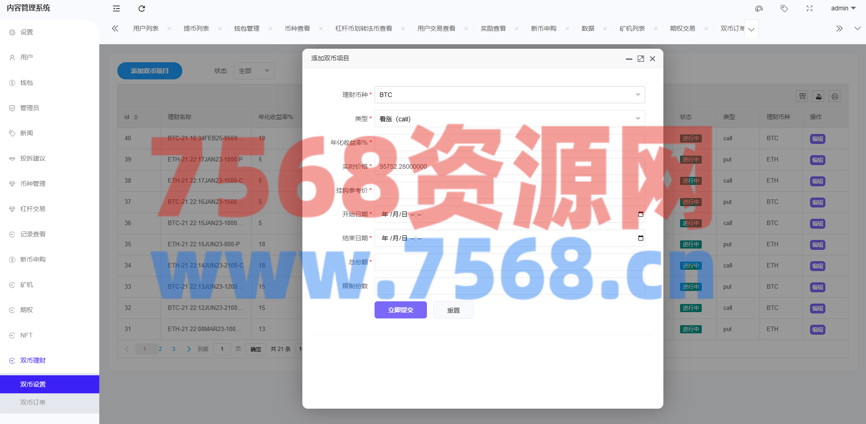The width and height of the screenshot is (866, 424).
Task: Open the admin user dropdown
Action: (x=843, y=9)
